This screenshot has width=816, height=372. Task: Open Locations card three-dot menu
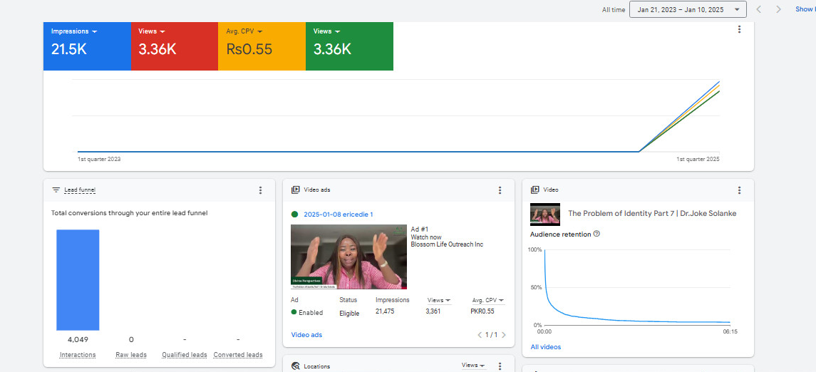500,366
